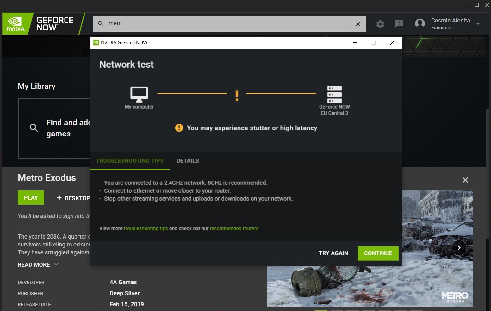
Task: Click the My computer monitor icon
Action: (139, 94)
